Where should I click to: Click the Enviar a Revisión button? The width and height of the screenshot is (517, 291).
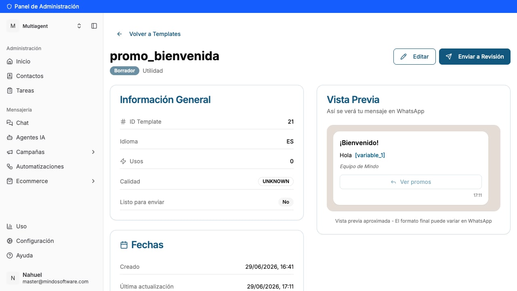(475, 57)
